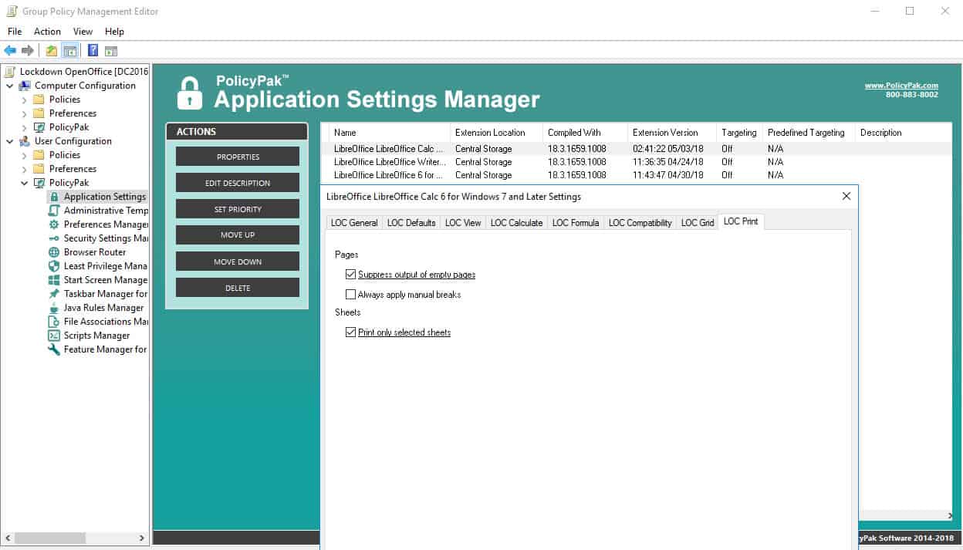This screenshot has width=963, height=550.
Task: Click the Back arrow toolbar icon
Action: coord(10,51)
